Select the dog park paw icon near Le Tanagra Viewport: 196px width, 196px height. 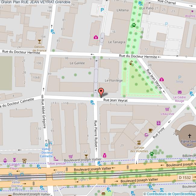point(134,25)
